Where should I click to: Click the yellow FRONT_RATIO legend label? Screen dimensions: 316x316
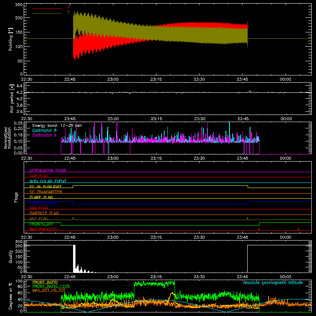pyautogui.click(x=45, y=282)
